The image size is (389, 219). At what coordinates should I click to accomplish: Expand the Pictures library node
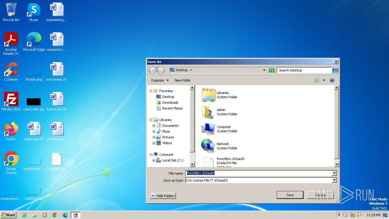pos(154,137)
